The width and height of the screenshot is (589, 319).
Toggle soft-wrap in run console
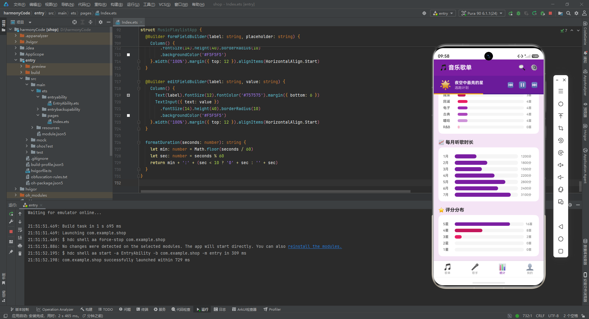(x=20, y=230)
